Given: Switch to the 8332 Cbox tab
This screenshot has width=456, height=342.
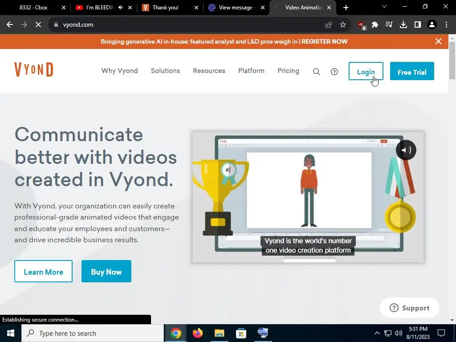Looking at the screenshot, I should 33,8.
